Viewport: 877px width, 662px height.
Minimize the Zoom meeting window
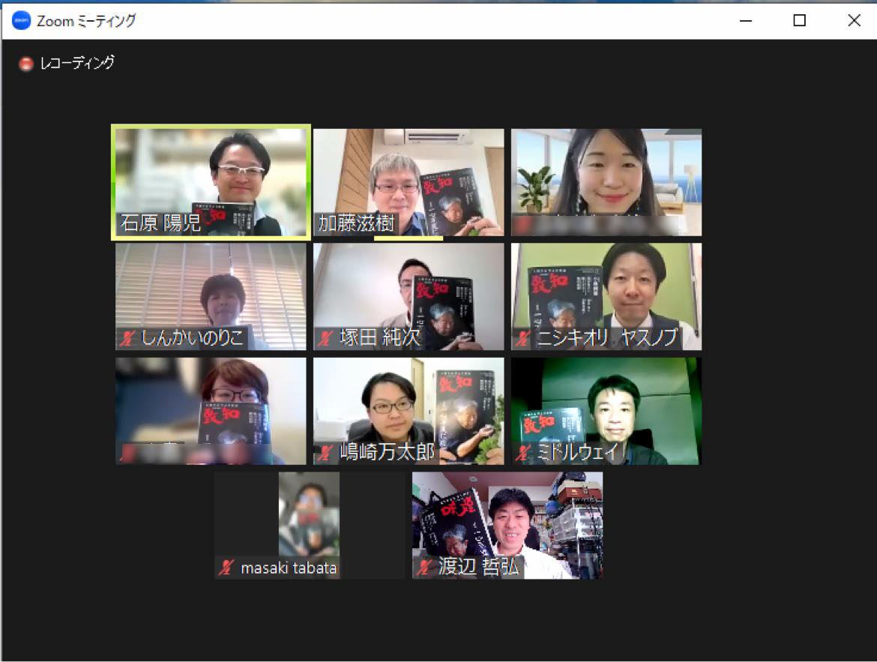(x=745, y=21)
